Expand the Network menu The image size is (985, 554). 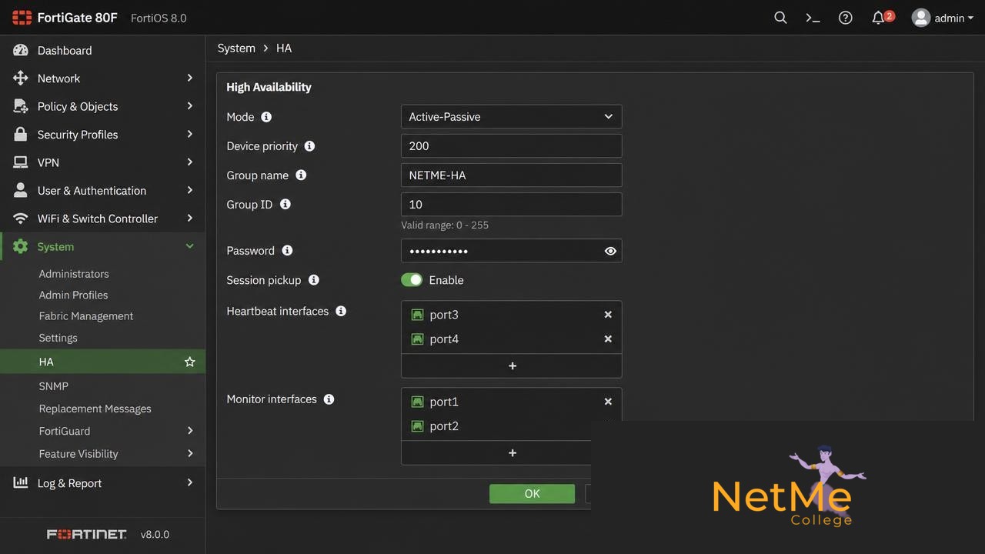102,78
